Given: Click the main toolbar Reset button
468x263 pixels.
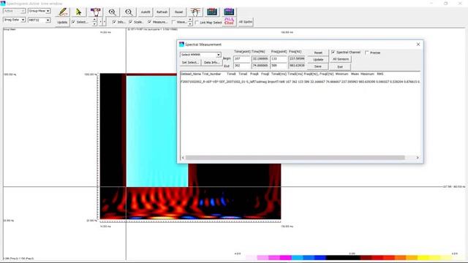Looking at the screenshot, I should (x=178, y=12).
